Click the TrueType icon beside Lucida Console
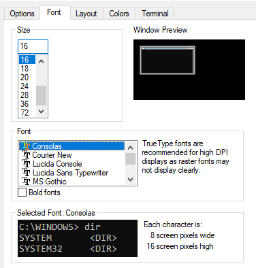256x268 pixels. click(26, 164)
